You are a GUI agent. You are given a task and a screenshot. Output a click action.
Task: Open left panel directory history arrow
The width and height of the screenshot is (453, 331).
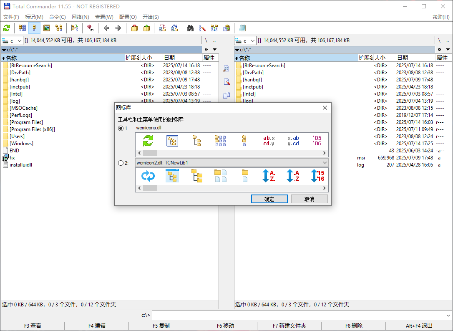[215, 49]
